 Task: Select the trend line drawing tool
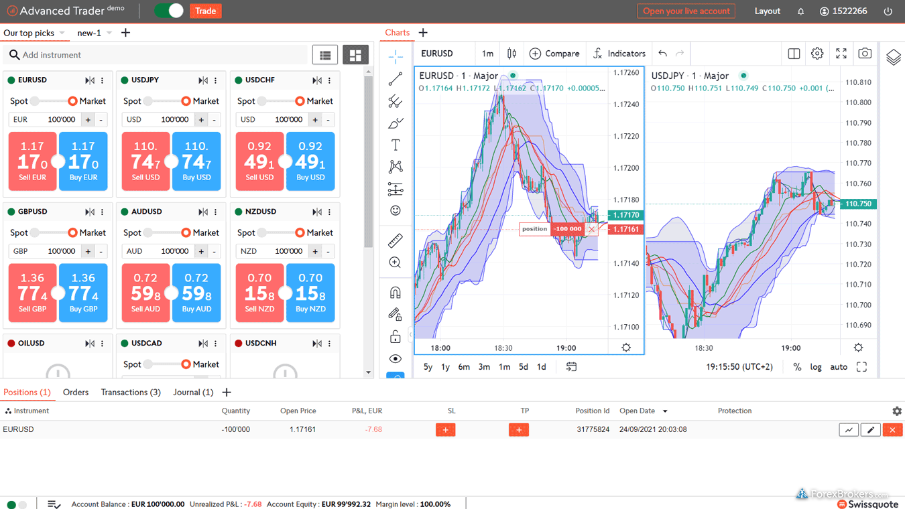(396, 80)
